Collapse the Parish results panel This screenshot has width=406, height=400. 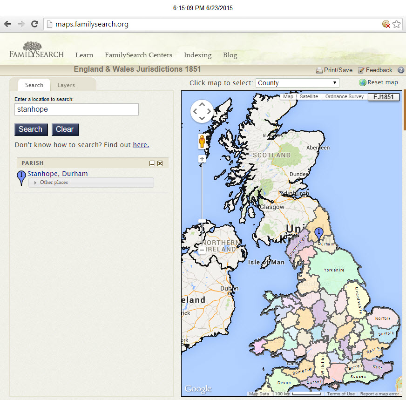[x=152, y=163]
